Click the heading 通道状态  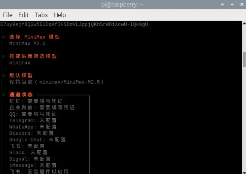[21, 95]
